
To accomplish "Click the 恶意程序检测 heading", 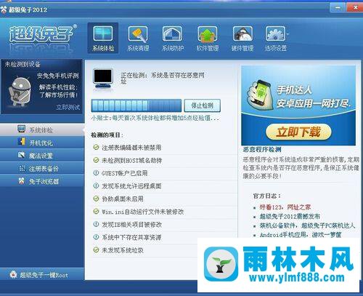I will click(x=262, y=150).
